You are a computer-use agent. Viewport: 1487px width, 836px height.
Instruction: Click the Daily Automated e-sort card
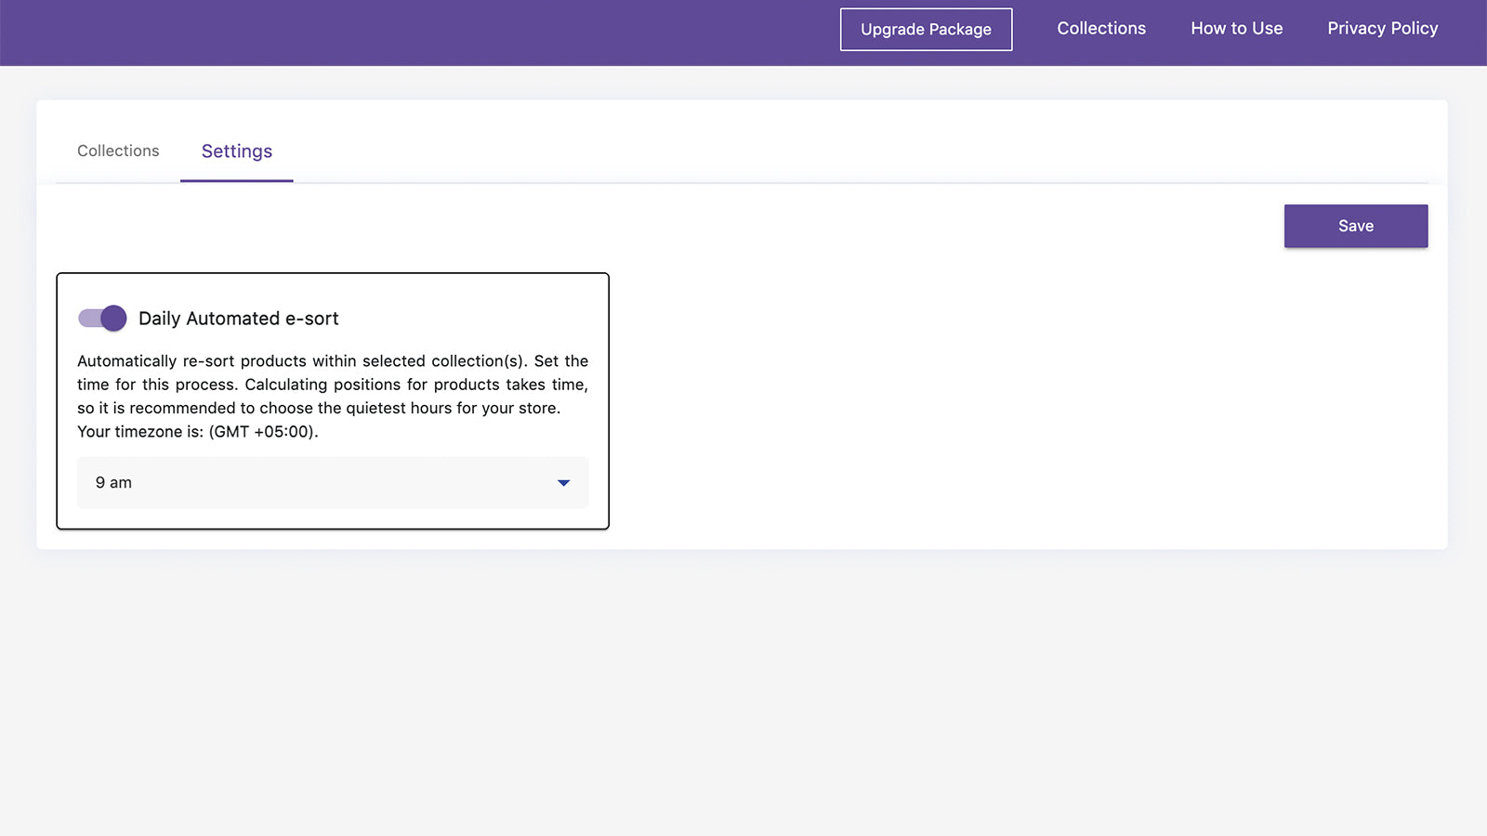tap(332, 399)
